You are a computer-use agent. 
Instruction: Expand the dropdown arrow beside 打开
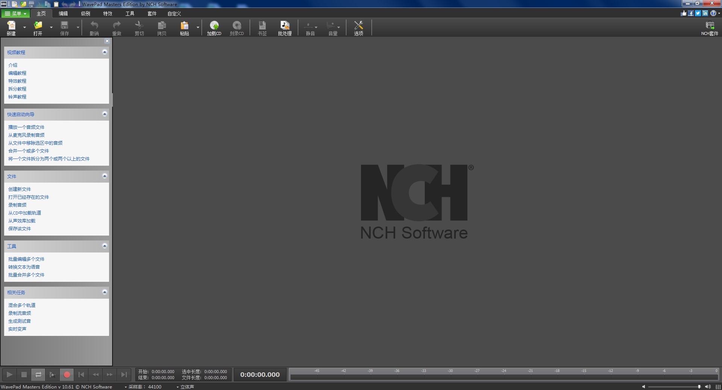52,27
